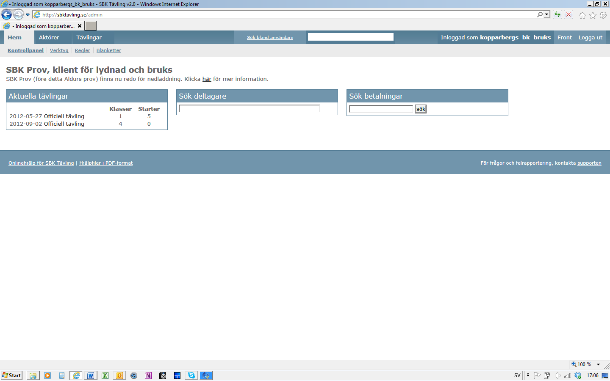Open the recent pages dropdown arrow
This screenshot has width=610, height=381.
tap(28, 15)
